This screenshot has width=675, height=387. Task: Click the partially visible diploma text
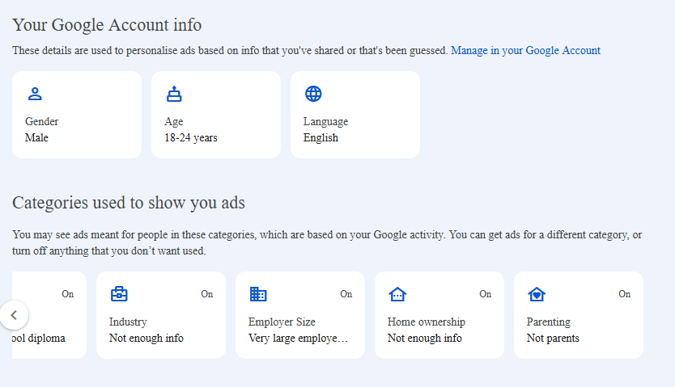[39, 339]
